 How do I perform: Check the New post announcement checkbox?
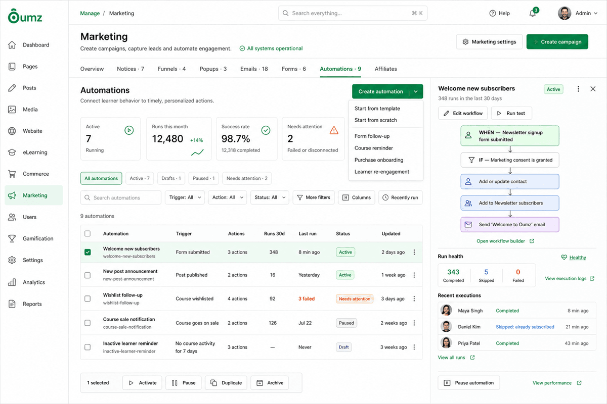(x=88, y=275)
